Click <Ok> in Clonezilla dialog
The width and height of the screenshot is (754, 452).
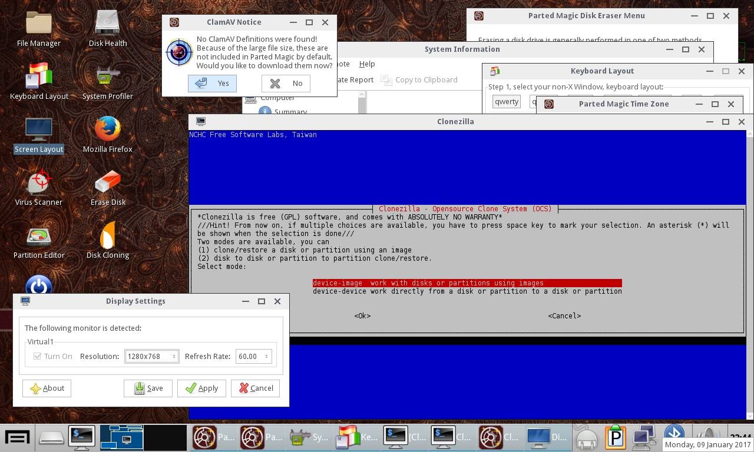tap(362, 316)
